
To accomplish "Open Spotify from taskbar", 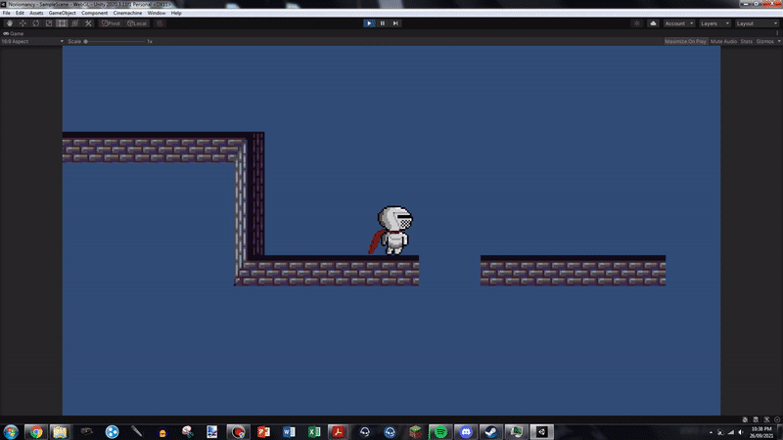I will [x=440, y=432].
